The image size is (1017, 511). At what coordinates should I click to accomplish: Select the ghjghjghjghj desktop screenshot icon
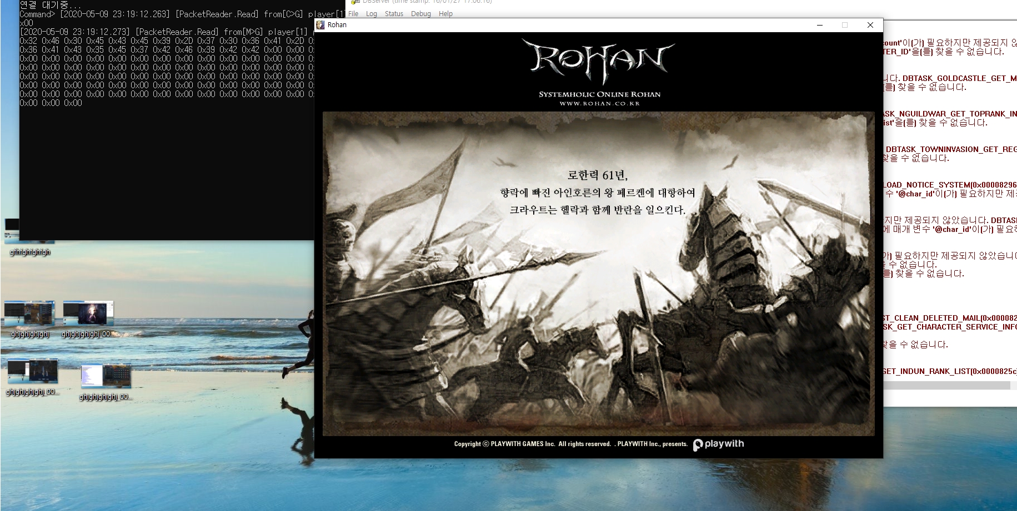tap(30, 319)
